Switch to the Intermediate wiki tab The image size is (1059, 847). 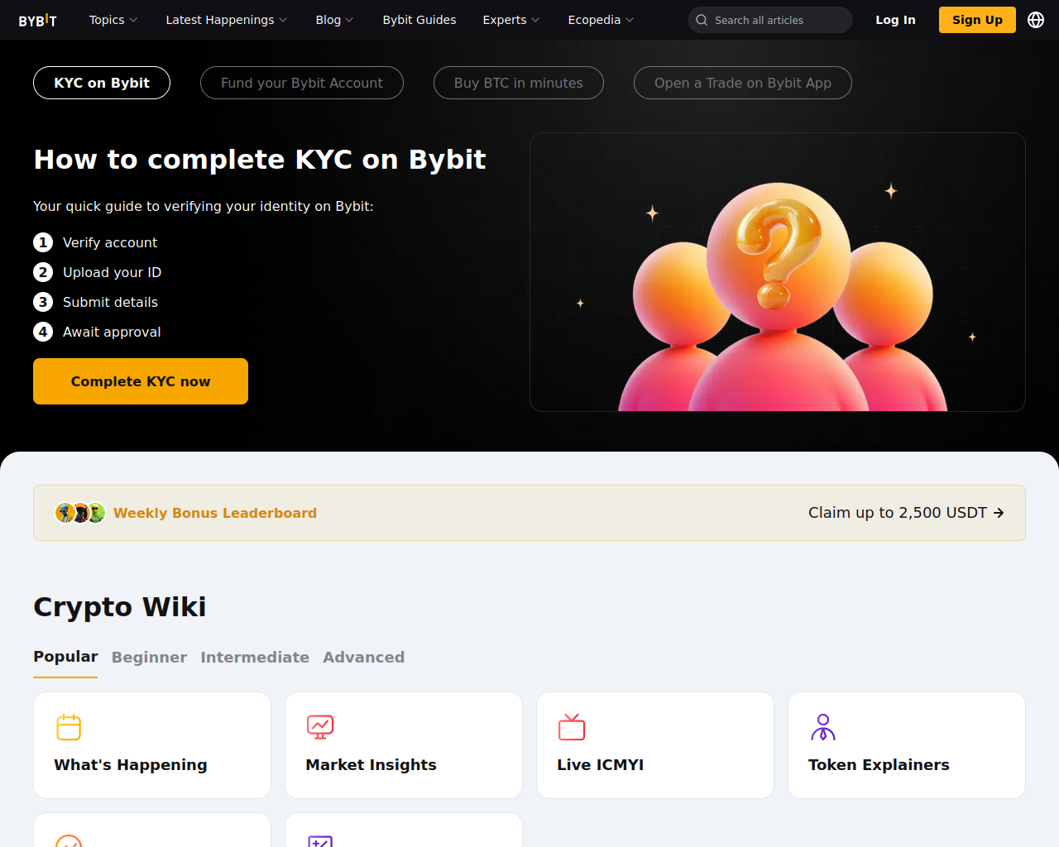(255, 658)
